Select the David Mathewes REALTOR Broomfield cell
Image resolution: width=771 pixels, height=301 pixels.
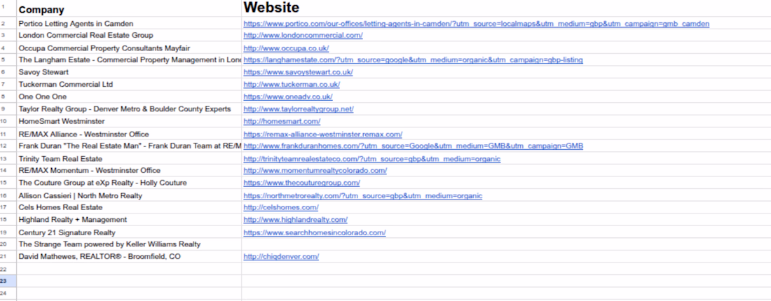click(129, 256)
